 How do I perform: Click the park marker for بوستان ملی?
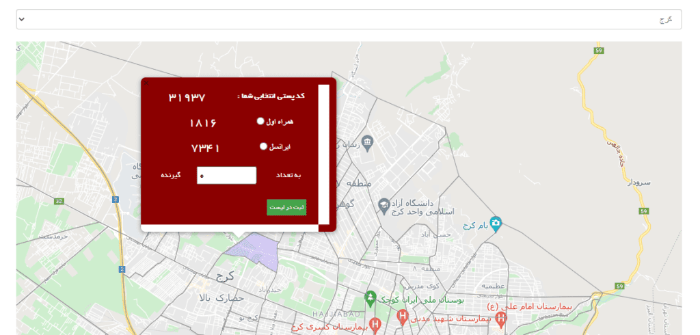click(370, 298)
